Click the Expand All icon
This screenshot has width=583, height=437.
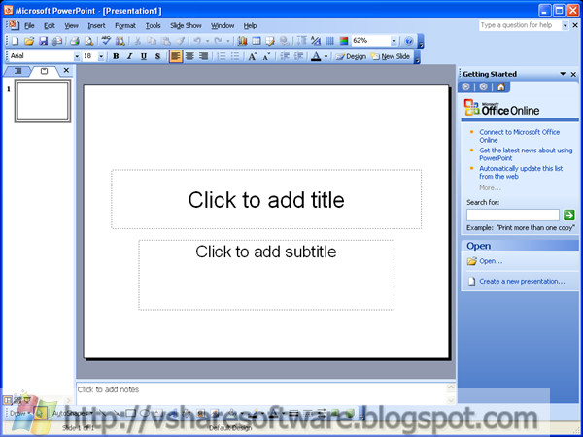point(302,41)
